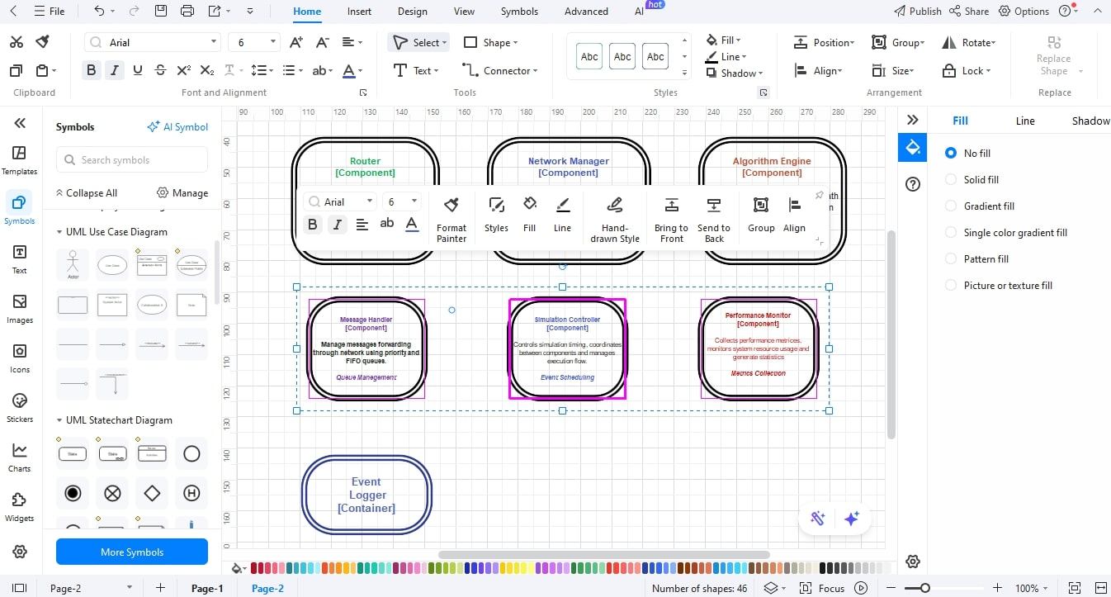Click the AI sparkle button on canvas

[x=852, y=518]
